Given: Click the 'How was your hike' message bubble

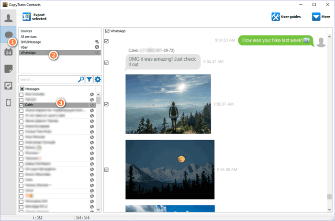Looking at the screenshot, I should click(x=276, y=40).
